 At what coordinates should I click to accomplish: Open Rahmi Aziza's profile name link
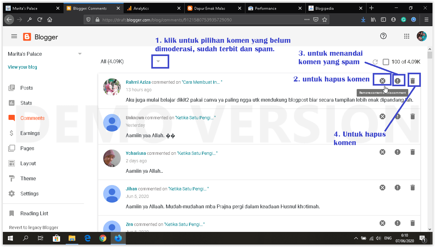coord(138,82)
